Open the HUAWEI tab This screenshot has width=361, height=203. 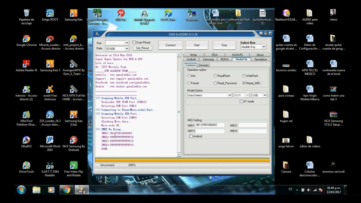(237, 55)
